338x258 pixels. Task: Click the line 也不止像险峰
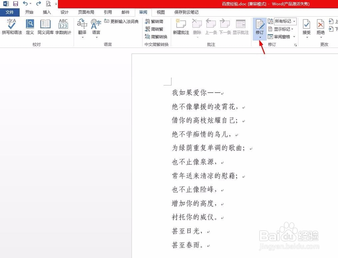point(194,189)
